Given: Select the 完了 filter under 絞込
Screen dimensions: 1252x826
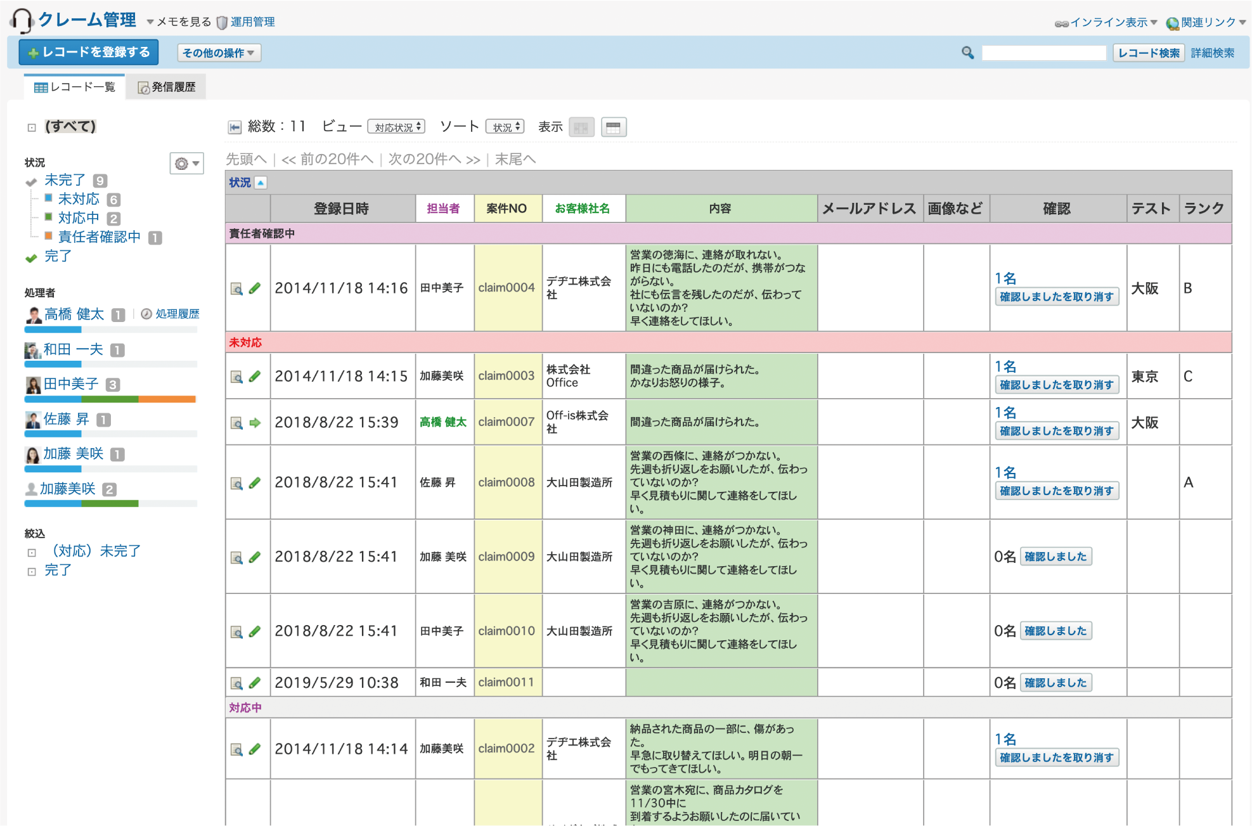Looking at the screenshot, I should 58,570.
